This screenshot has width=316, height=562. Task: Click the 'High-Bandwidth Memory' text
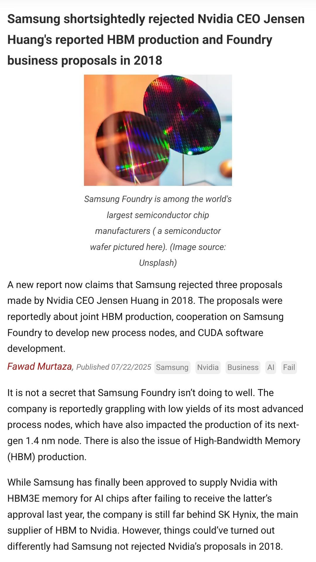pos(247,441)
